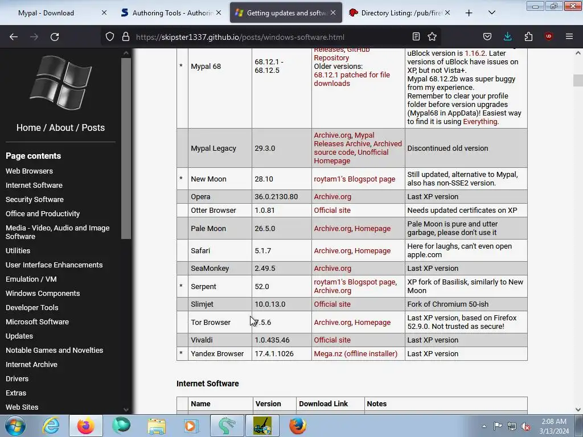The width and height of the screenshot is (583, 437).
Task: Click the padlock site security icon
Action: coord(126,36)
